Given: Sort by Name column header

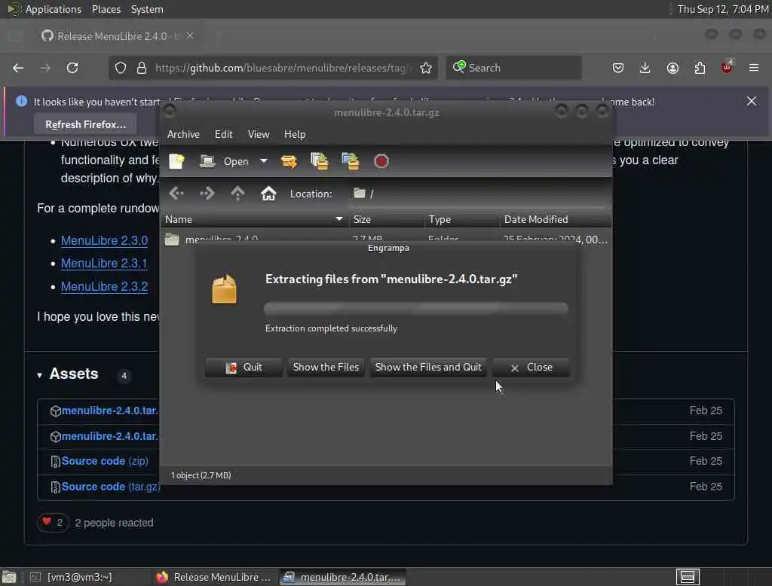Looking at the screenshot, I should [x=254, y=219].
